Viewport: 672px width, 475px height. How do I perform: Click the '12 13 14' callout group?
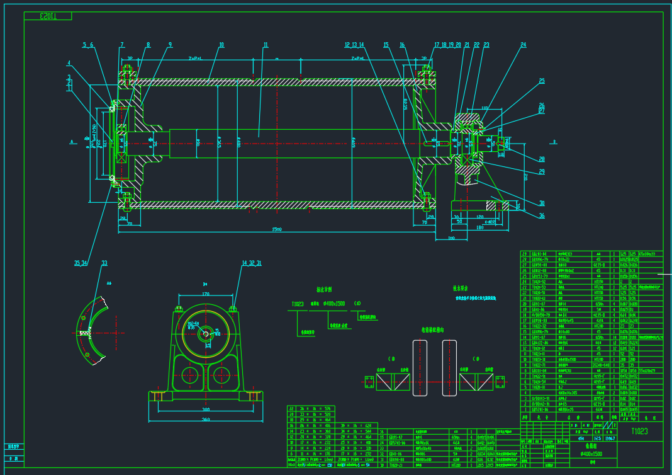pyautogui.click(x=354, y=45)
